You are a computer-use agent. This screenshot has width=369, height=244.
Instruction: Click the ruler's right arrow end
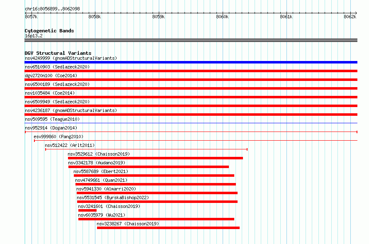point(356,13)
